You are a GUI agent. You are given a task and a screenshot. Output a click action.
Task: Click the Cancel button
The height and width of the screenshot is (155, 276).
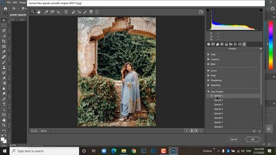(x=234, y=139)
